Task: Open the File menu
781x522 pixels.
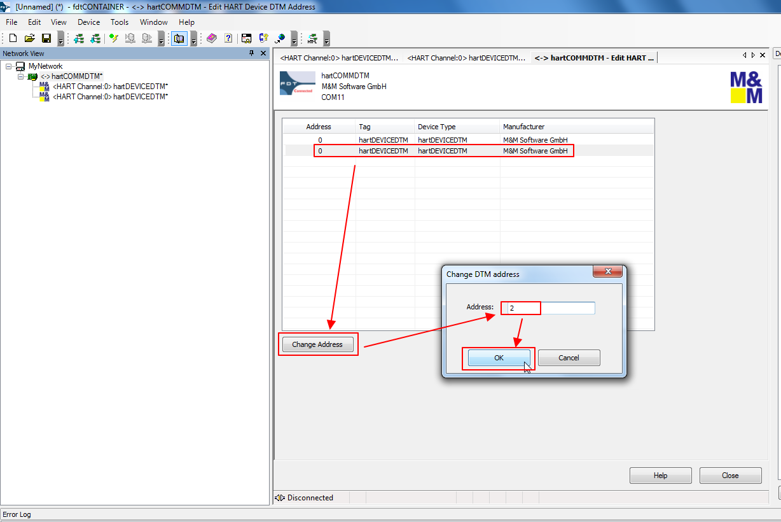Action: (11, 22)
